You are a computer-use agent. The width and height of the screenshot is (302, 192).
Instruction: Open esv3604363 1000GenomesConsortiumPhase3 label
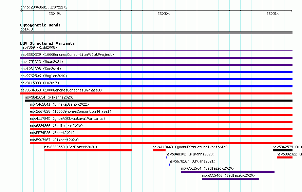point(61,90)
